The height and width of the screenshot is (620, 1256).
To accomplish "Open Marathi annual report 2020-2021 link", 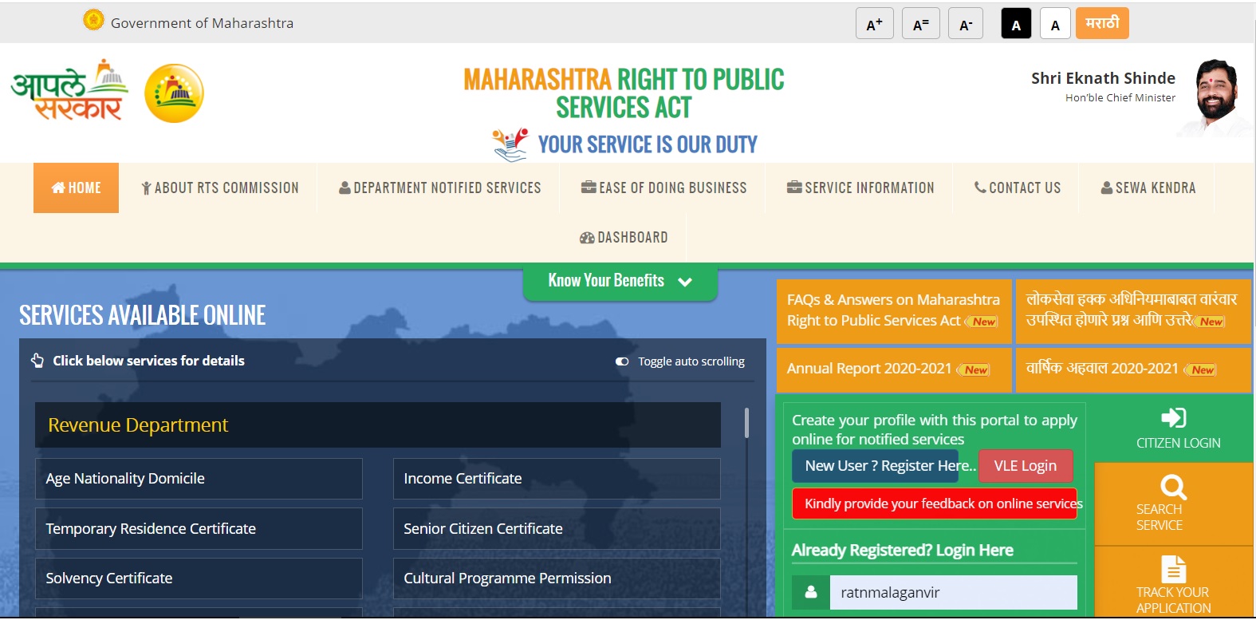I will coord(1133,369).
